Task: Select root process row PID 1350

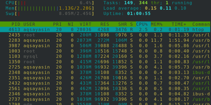Action: click(105, 62)
